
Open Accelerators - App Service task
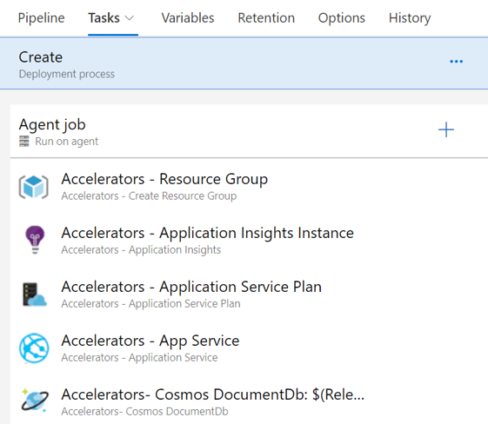pyautogui.click(x=249, y=348)
